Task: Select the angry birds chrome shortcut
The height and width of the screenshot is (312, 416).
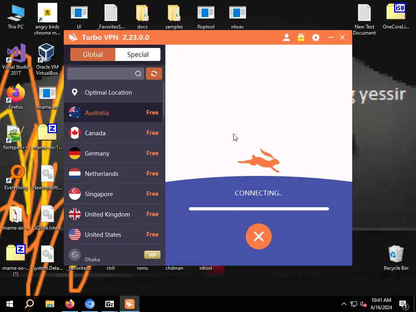Action: 47,19
